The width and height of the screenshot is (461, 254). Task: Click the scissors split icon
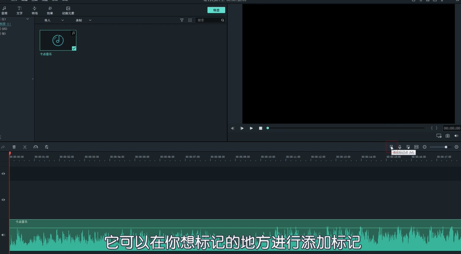(x=25, y=147)
